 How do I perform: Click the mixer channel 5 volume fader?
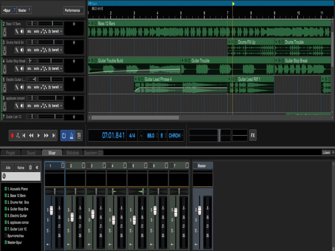[x=134, y=220]
